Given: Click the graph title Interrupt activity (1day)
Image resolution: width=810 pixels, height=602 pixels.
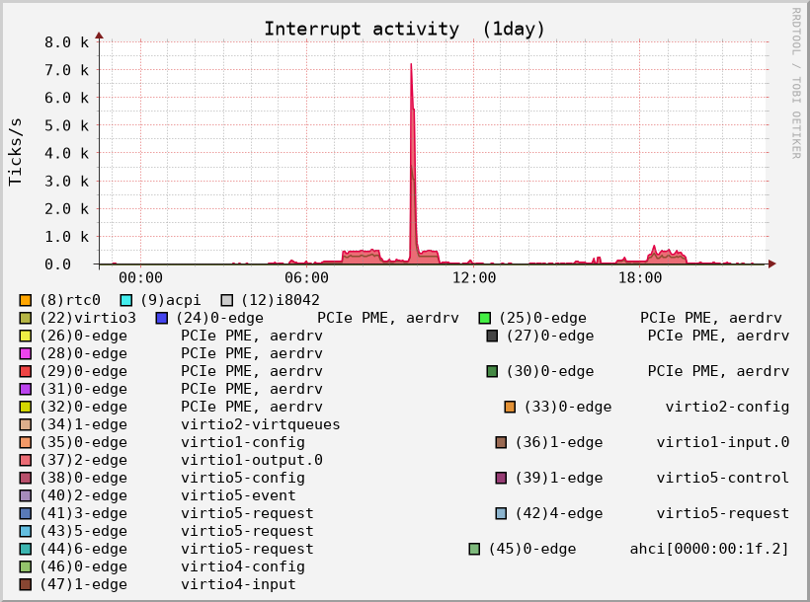Looking at the screenshot, I should coord(404,29).
